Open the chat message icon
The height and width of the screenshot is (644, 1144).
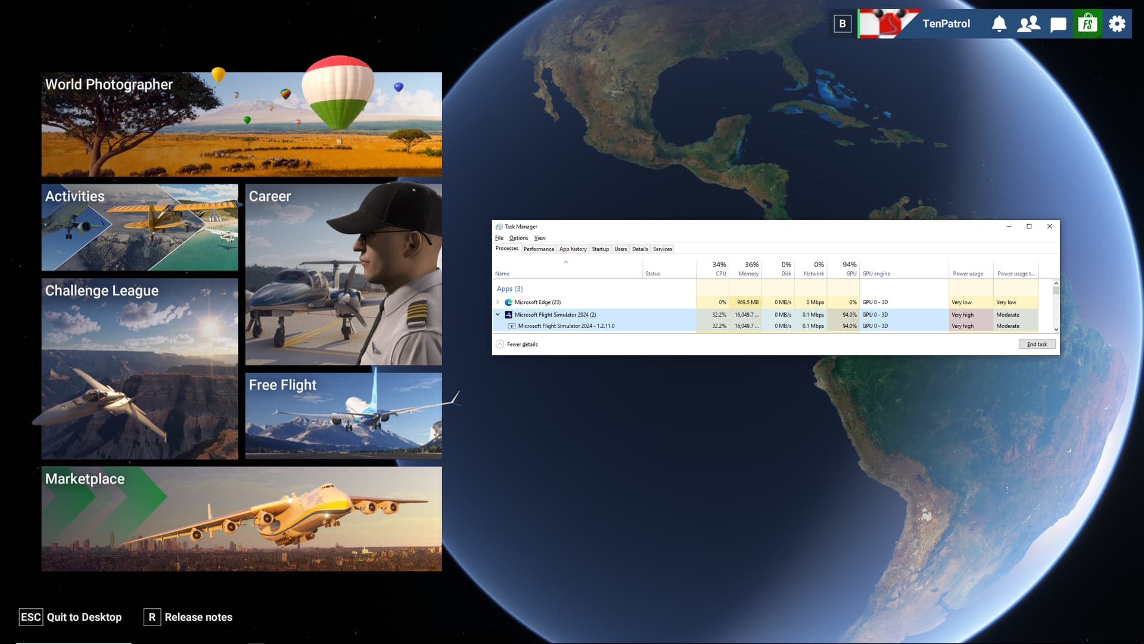tap(1058, 24)
